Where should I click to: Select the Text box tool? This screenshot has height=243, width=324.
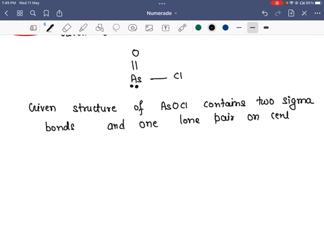[165, 28]
